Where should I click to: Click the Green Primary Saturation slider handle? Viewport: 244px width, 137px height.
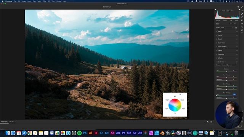226,90
